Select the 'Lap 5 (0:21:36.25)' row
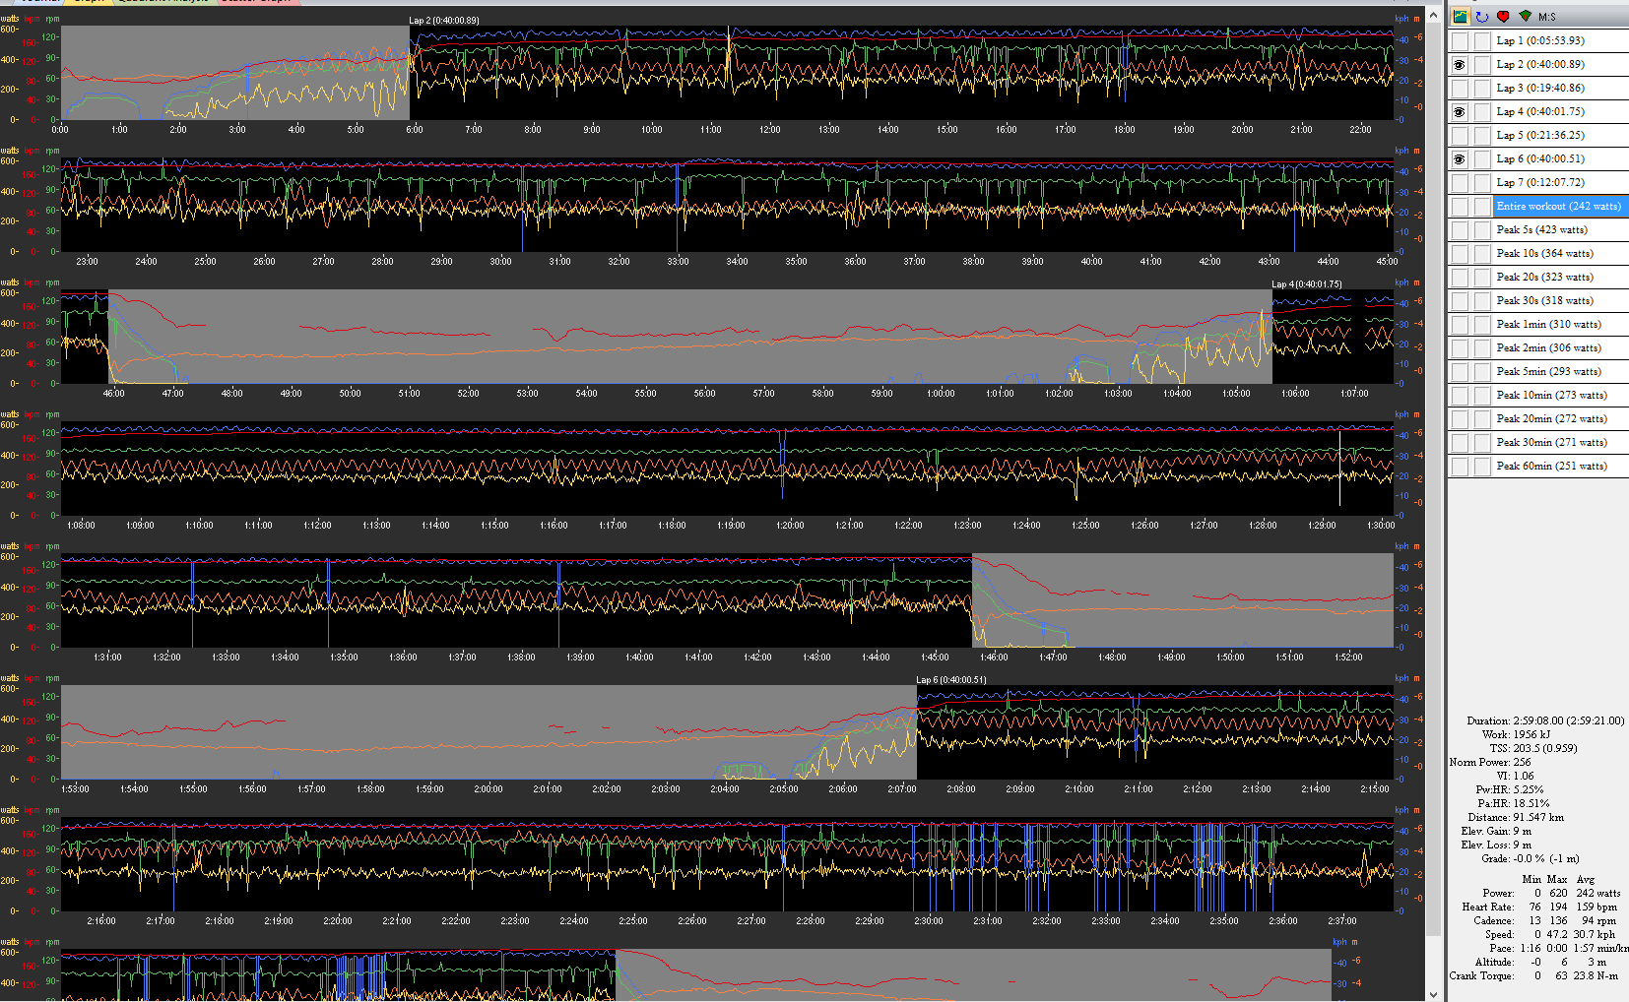This screenshot has width=1629, height=1002. pos(1561,135)
